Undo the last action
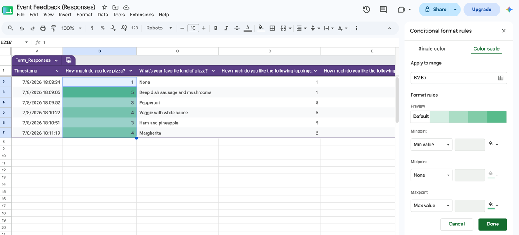The image size is (519, 235). 22,28
